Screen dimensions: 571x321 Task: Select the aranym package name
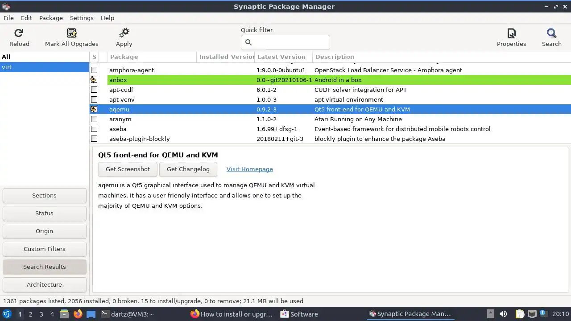120,119
